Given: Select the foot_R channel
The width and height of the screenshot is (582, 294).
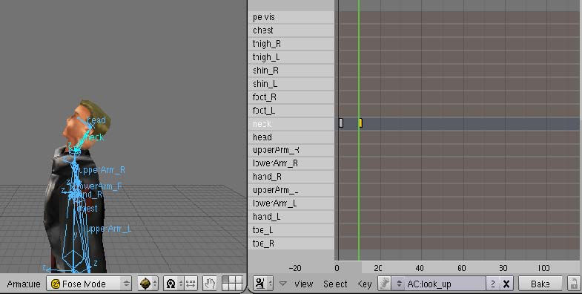Looking at the screenshot, I should point(291,97).
